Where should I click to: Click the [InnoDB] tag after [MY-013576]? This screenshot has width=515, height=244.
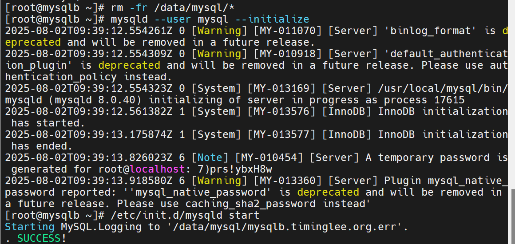pyautogui.click(x=347, y=112)
